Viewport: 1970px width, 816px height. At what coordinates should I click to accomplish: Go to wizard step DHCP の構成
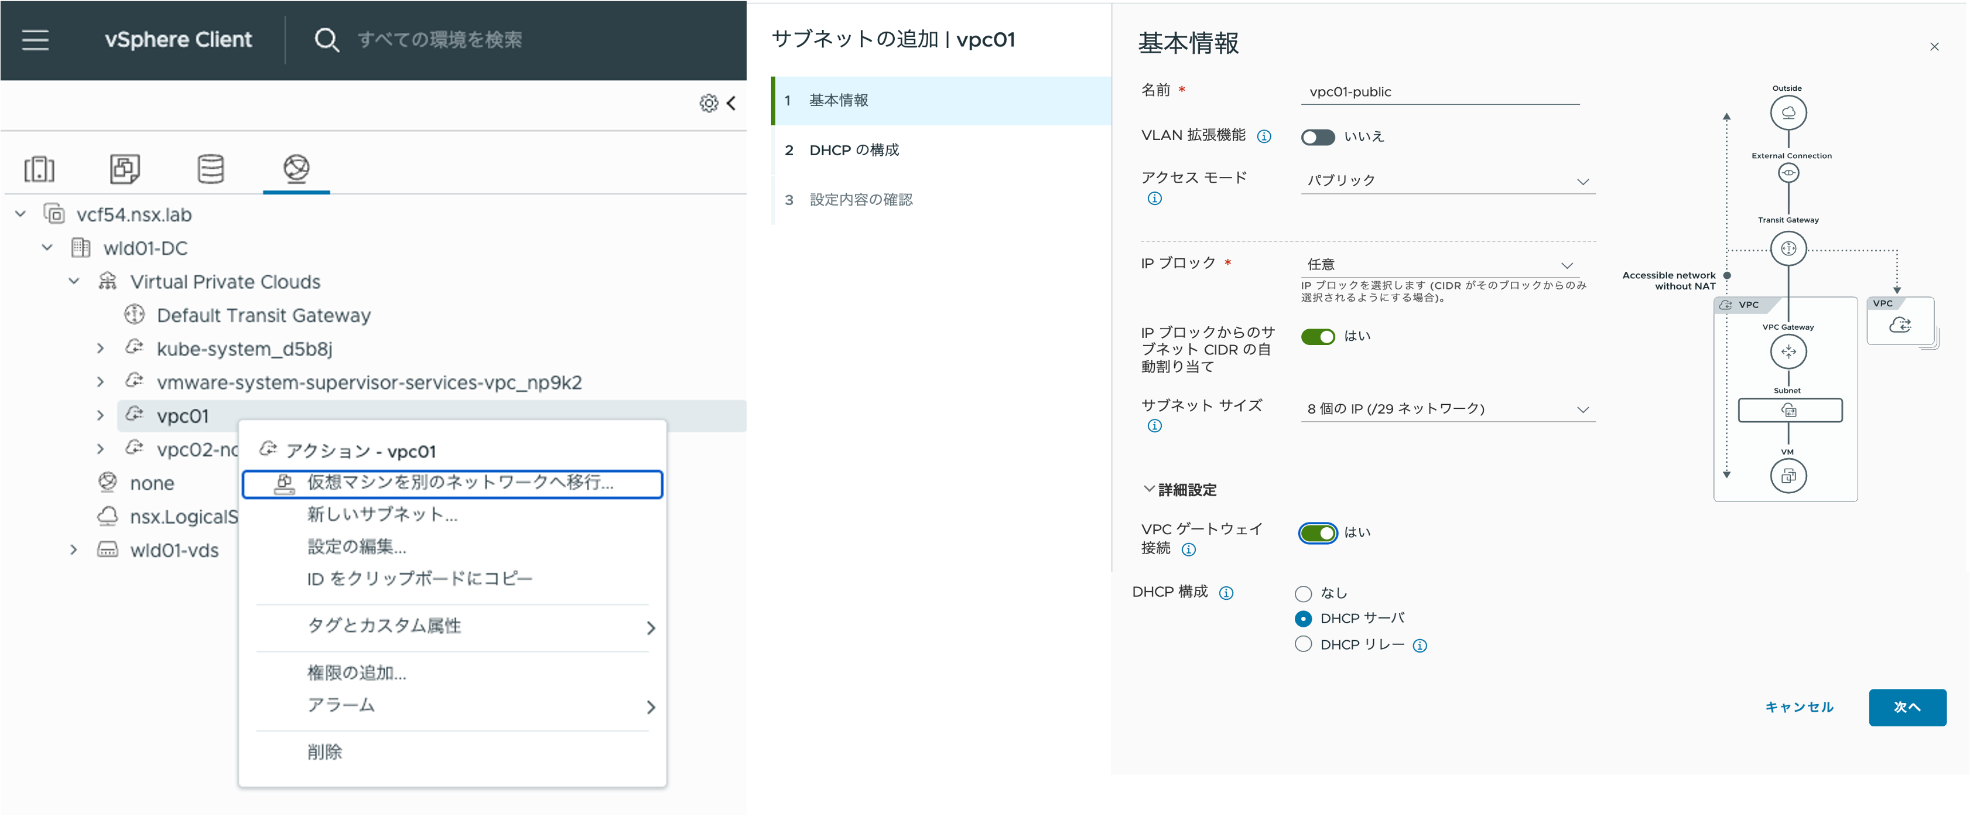942,150
